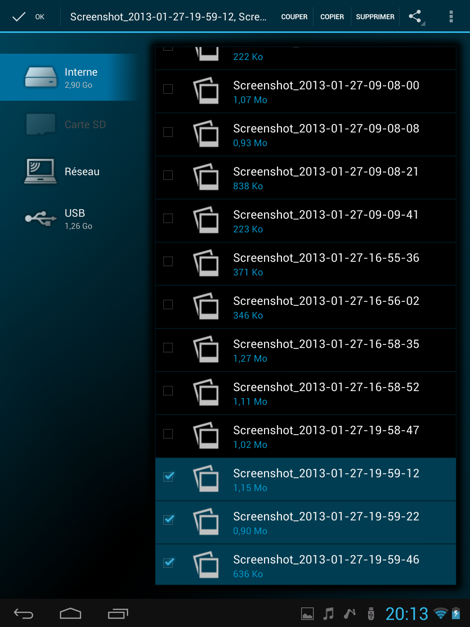The width and height of the screenshot is (470, 627).
Task: Open the three-dot overflow menu
Action: point(451,16)
